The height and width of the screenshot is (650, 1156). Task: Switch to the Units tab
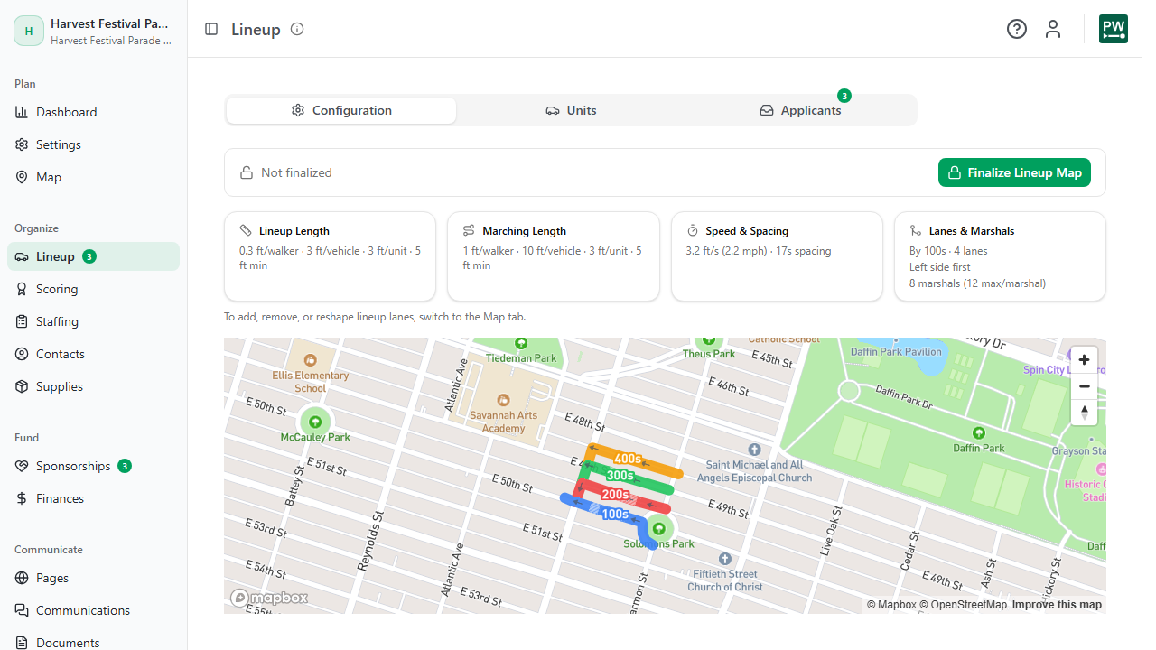click(x=571, y=110)
